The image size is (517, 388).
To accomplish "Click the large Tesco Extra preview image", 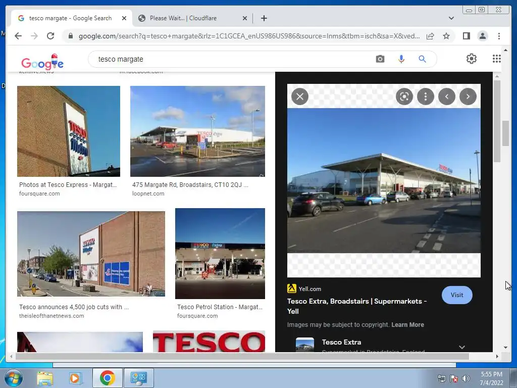I will (x=384, y=180).
